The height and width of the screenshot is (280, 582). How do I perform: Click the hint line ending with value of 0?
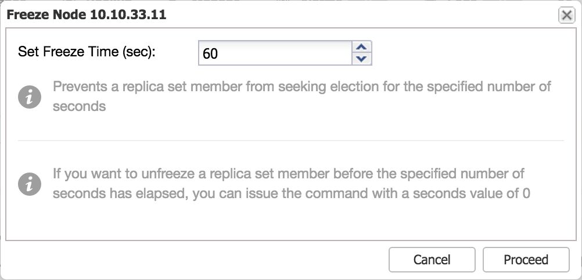[292, 194]
